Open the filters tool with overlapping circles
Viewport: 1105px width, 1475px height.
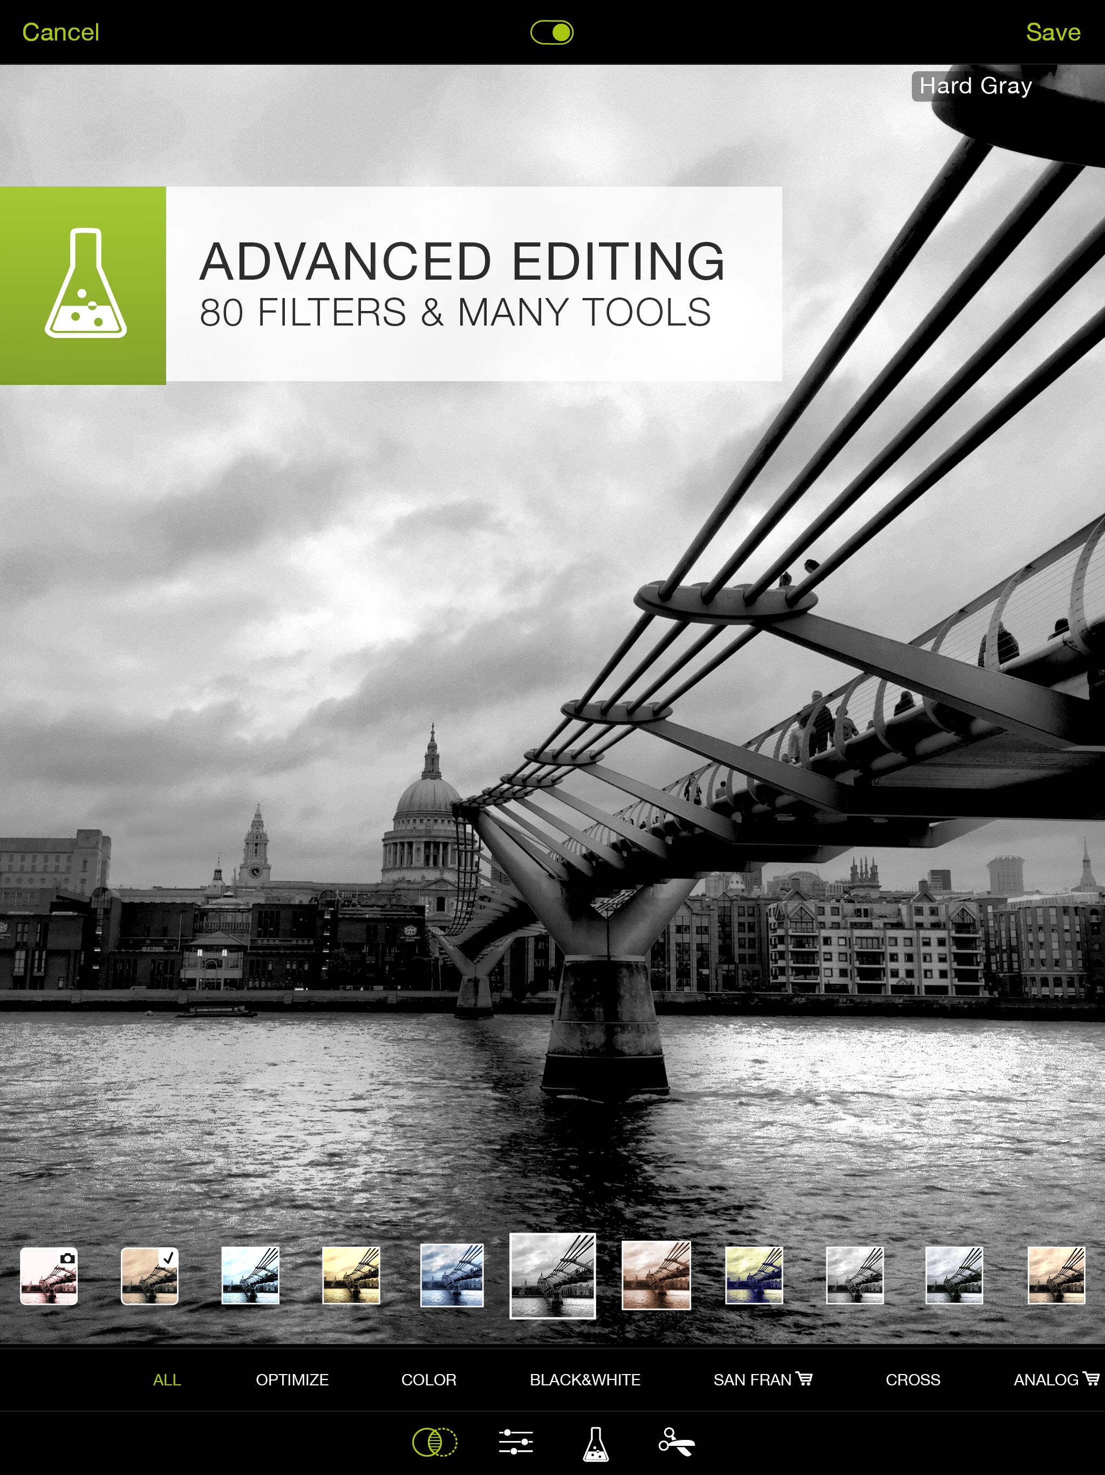(434, 1442)
